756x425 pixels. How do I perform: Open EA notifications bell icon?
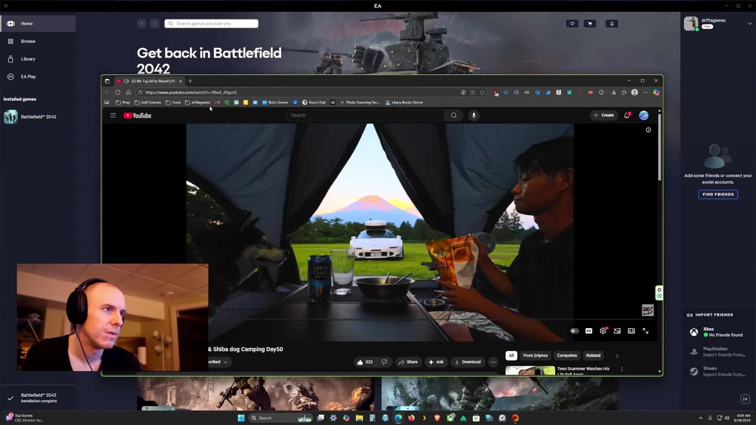[611, 24]
